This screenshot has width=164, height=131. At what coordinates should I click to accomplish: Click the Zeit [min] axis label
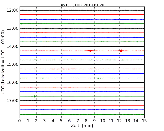coord(82,125)
